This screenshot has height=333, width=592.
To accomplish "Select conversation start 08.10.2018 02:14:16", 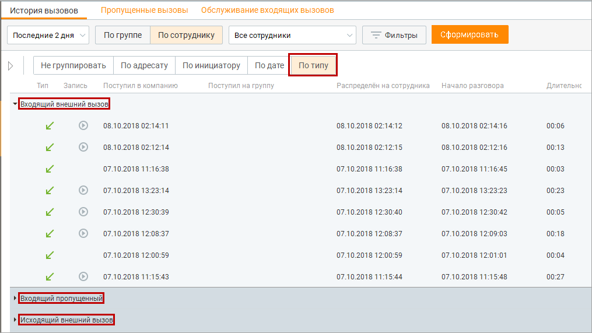I will click(x=474, y=126).
